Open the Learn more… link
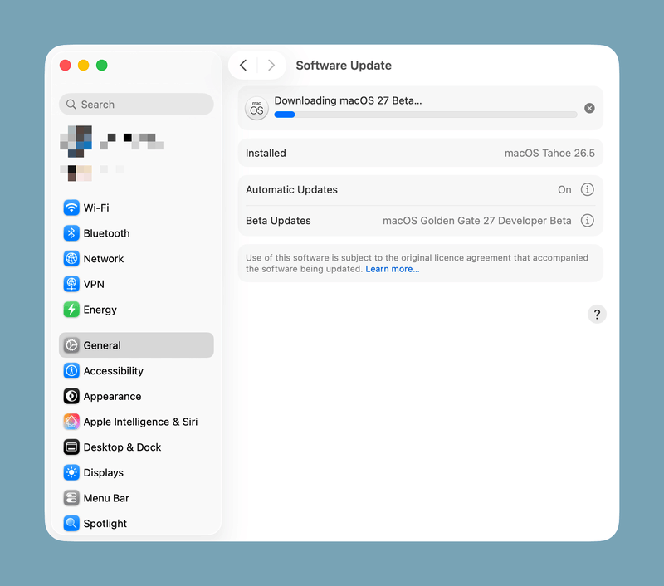Image resolution: width=664 pixels, height=586 pixels. coord(393,269)
